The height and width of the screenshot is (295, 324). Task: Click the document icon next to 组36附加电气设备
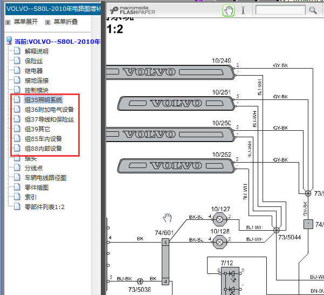pyautogui.click(x=17, y=109)
